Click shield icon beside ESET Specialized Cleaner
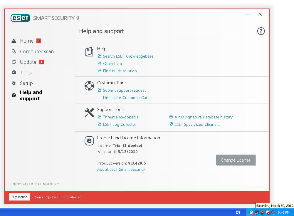 tap(171, 124)
